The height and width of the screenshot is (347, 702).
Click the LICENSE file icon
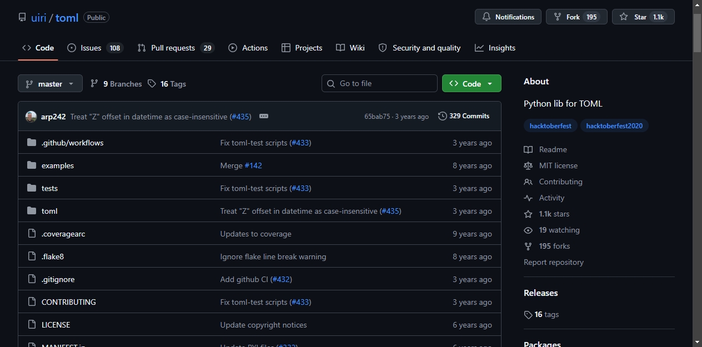click(32, 325)
